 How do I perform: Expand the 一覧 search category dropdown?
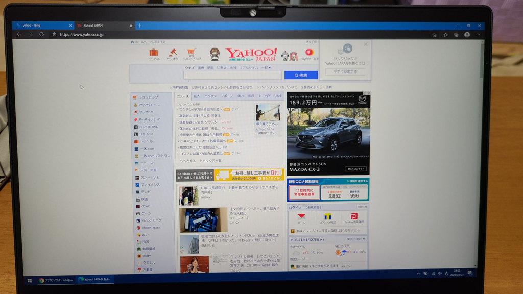click(x=266, y=68)
